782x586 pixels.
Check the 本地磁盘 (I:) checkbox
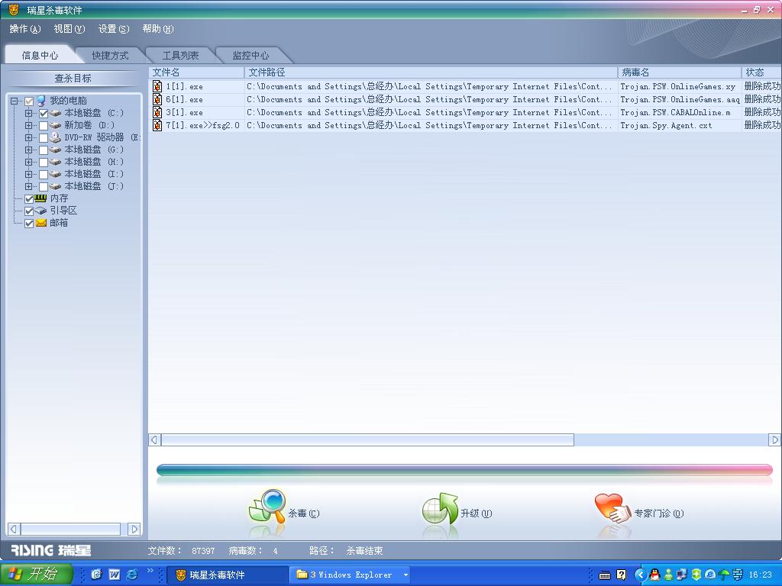click(44, 174)
